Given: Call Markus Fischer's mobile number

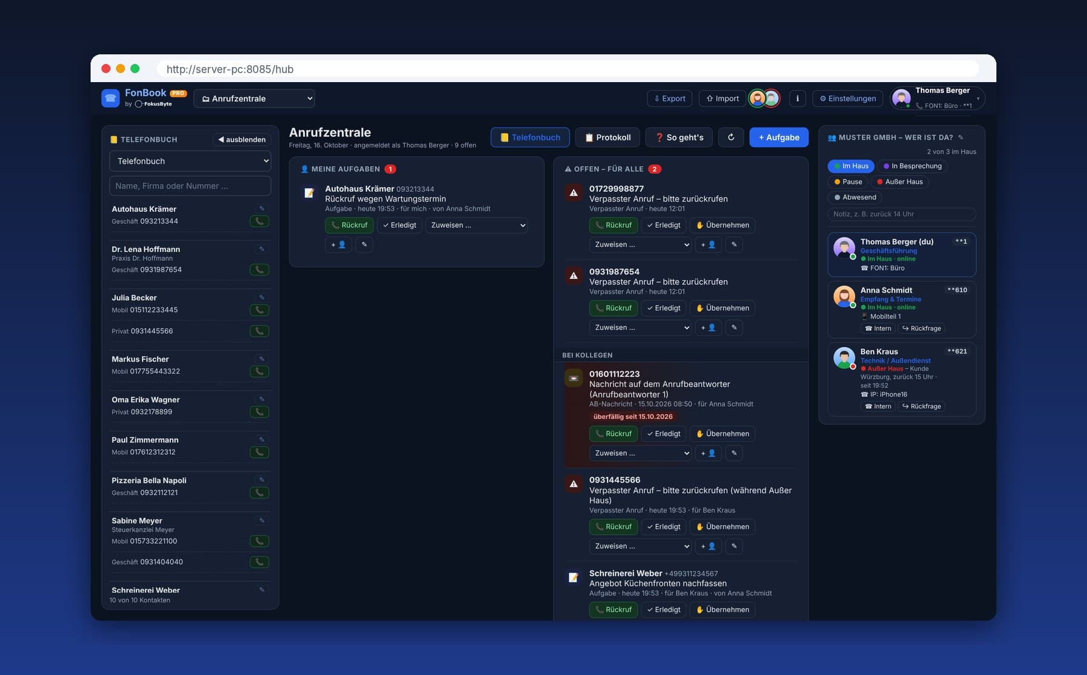Looking at the screenshot, I should tap(259, 371).
